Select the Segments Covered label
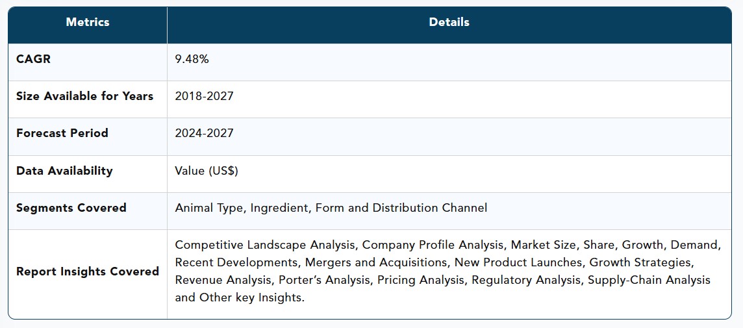Viewport: 743px width, 328px height. coord(71,208)
